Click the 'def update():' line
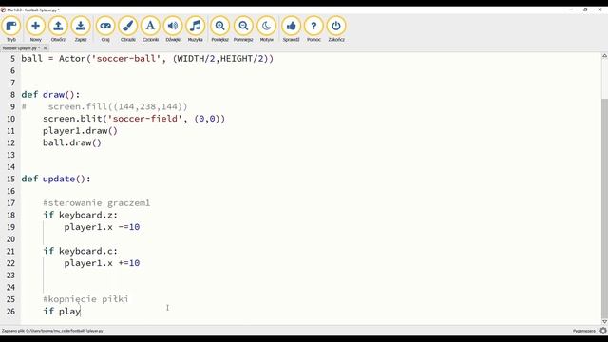Image resolution: width=608 pixels, height=342 pixels. click(56, 179)
